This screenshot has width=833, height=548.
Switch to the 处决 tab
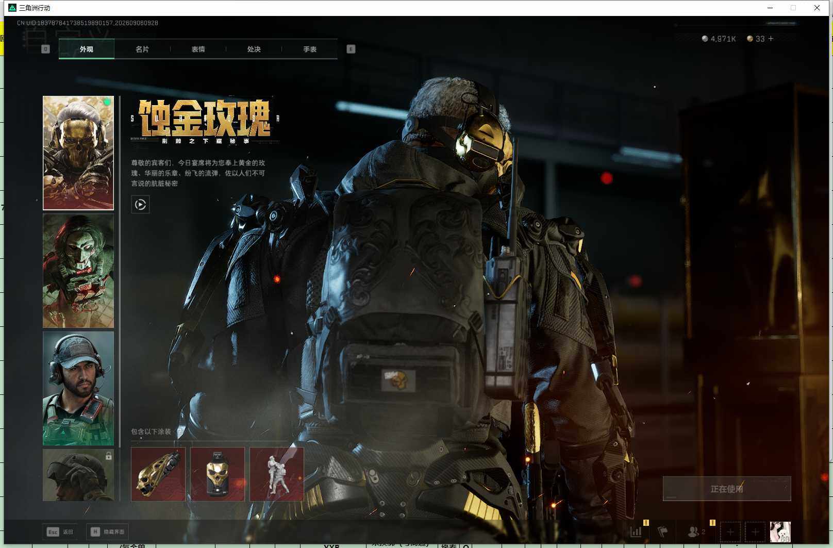(x=254, y=49)
